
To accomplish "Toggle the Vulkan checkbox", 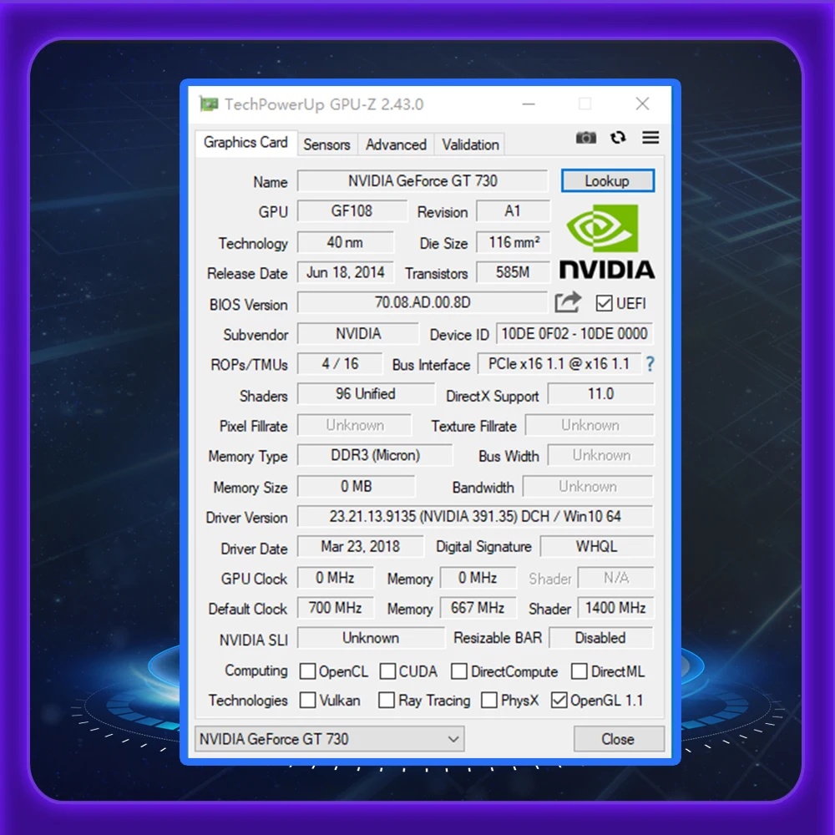I will tap(307, 701).
